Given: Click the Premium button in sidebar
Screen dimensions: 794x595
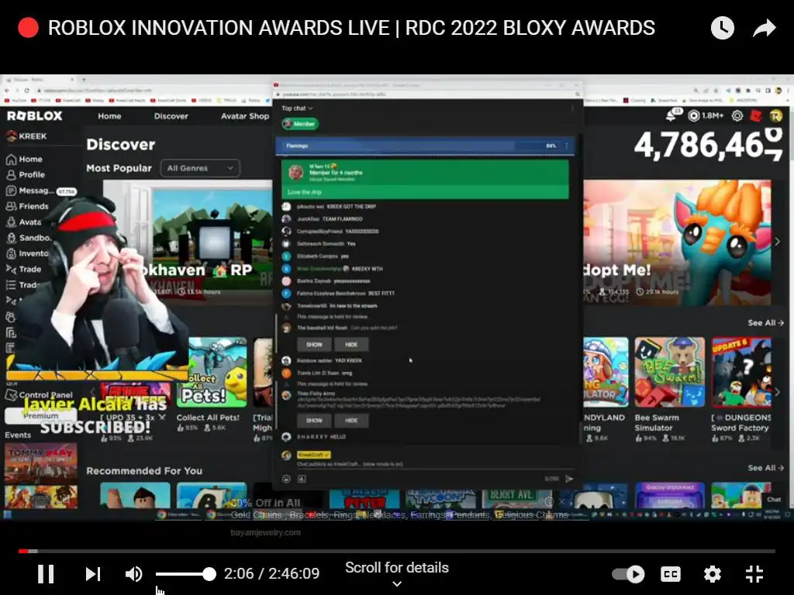Looking at the screenshot, I should coord(40,415).
